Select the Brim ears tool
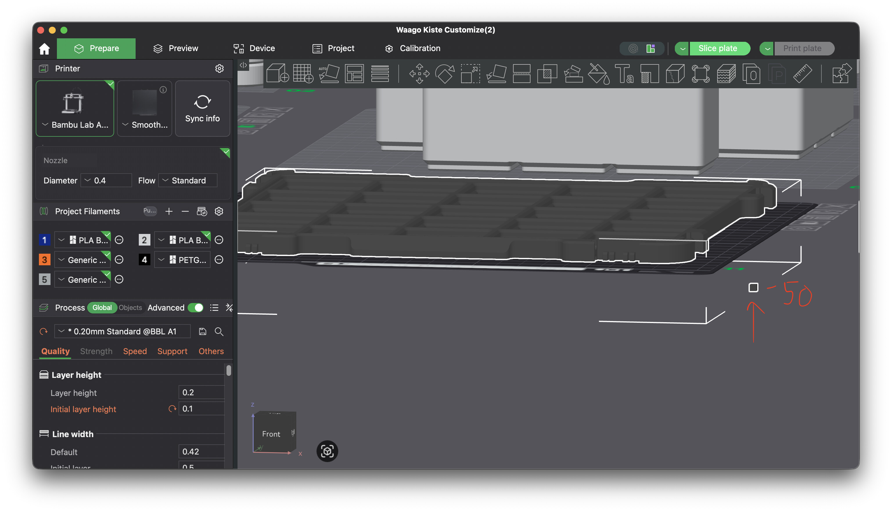Viewport: 892px width, 512px height. 700,73
